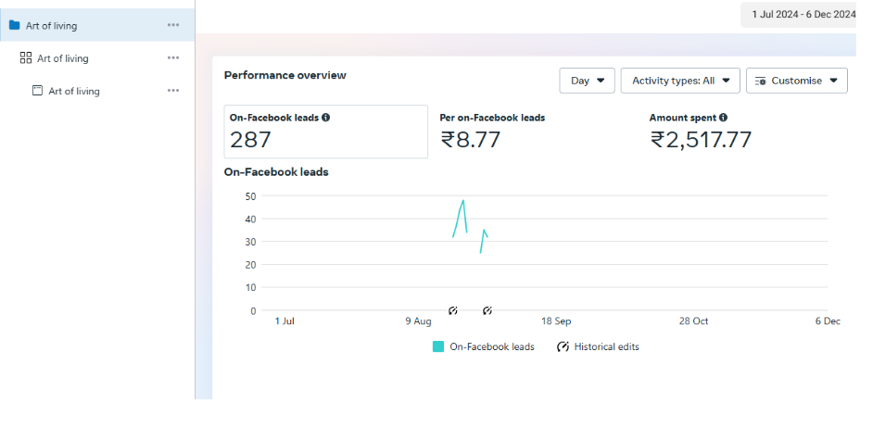Open the Customise dropdown
The width and height of the screenshot is (873, 440).
(796, 81)
